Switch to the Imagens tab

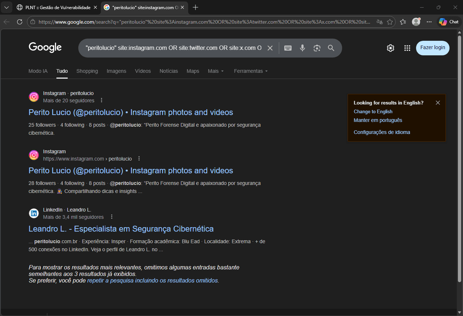(x=116, y=71)
